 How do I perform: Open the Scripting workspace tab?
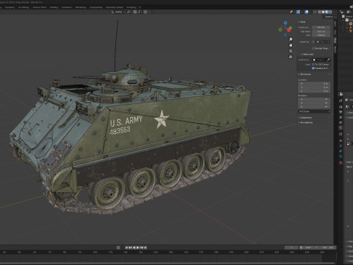(x=131, y=7)
